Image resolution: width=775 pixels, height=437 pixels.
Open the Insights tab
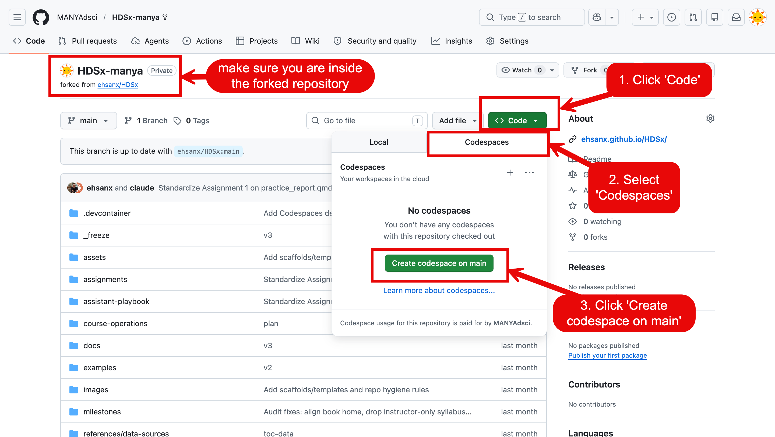point(452,41)
